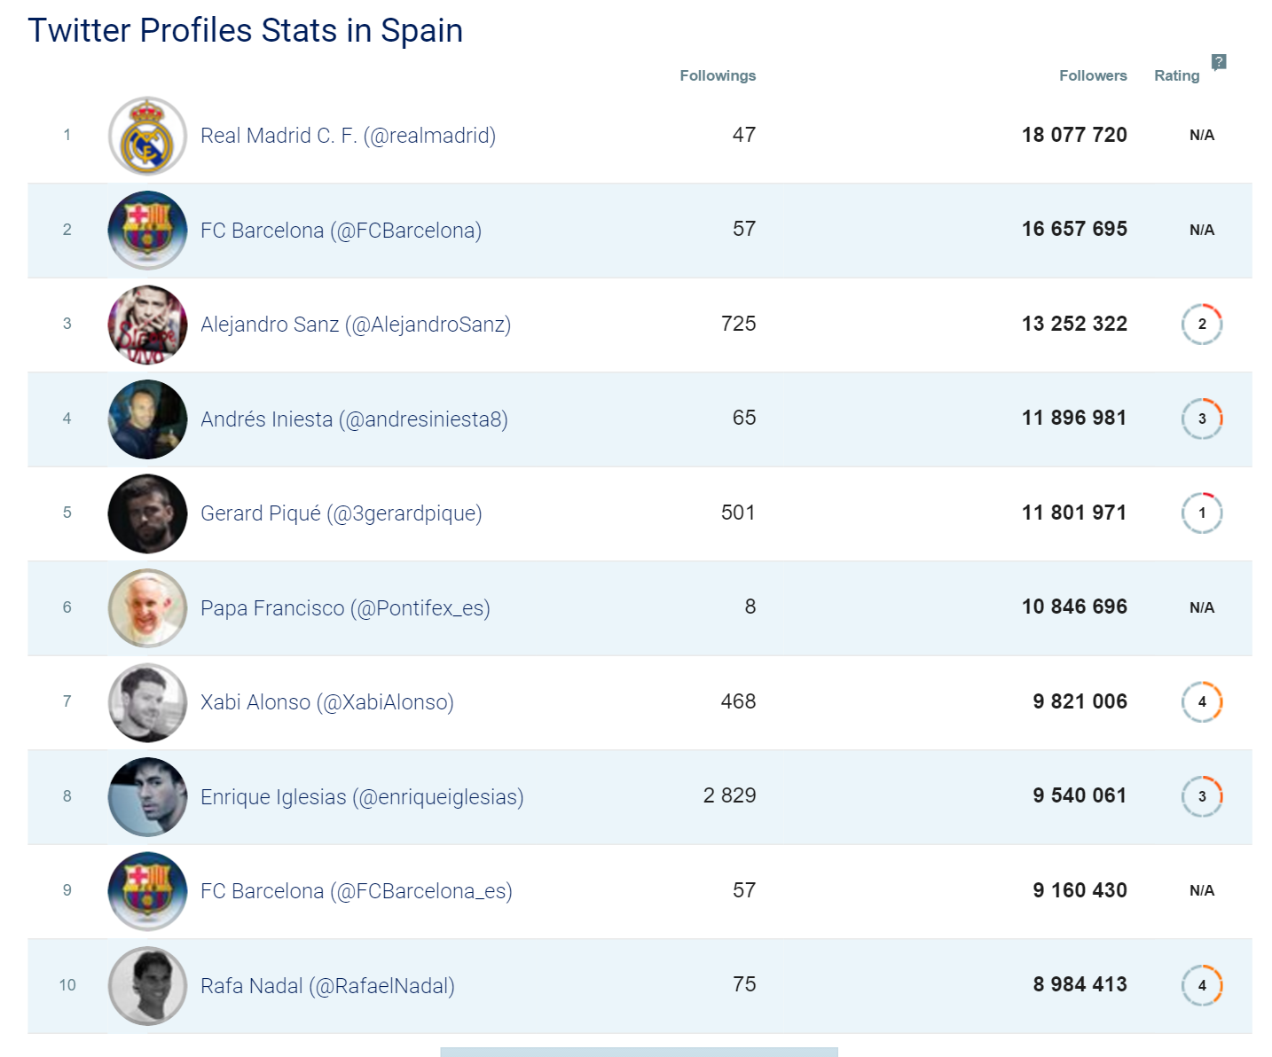Open Papa Francisco (@Pontifex_es) link
Screen dimensions: 1272x1057
pos(345,608)
